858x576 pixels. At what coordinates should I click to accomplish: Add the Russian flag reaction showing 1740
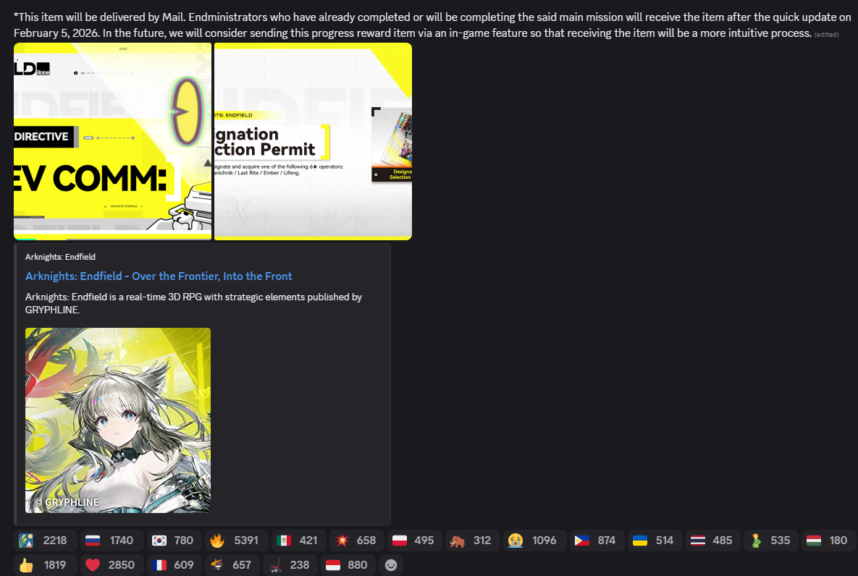tap(112, 541)
